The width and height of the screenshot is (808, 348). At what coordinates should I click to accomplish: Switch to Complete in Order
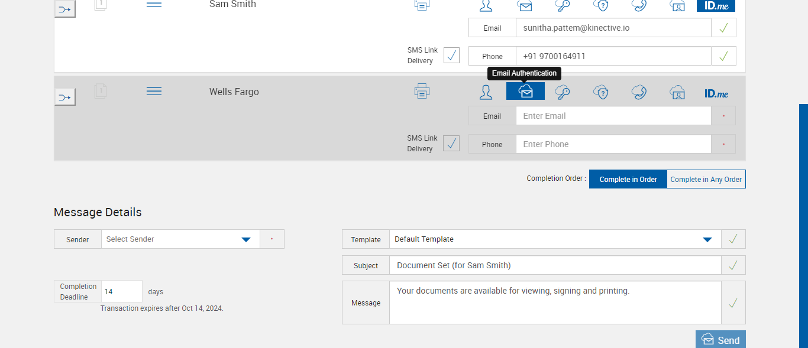tap(628, 180)
